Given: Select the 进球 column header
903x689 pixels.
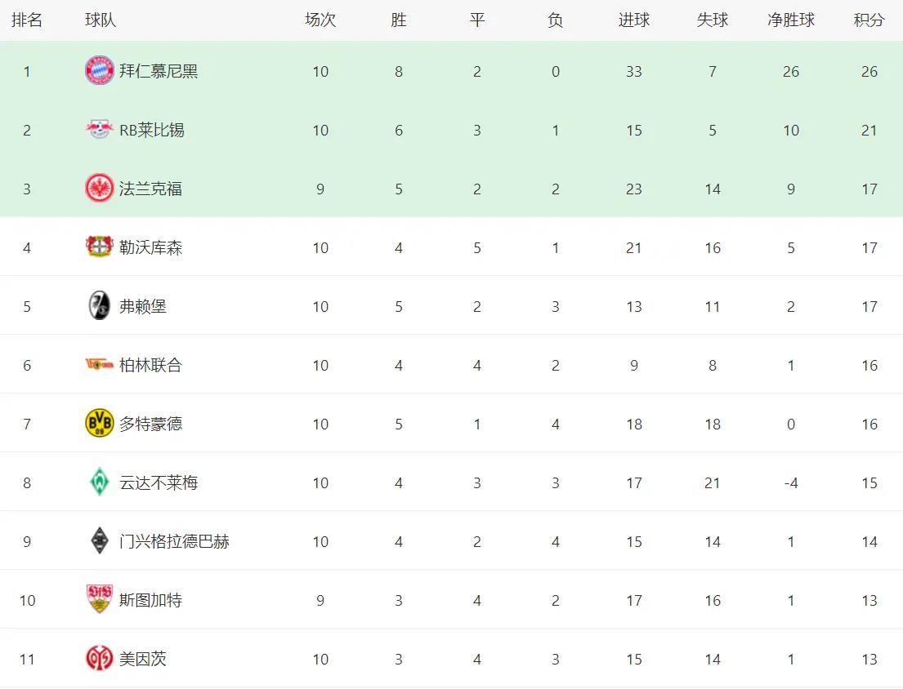Looking at the screenshot, I should [633, 20].
